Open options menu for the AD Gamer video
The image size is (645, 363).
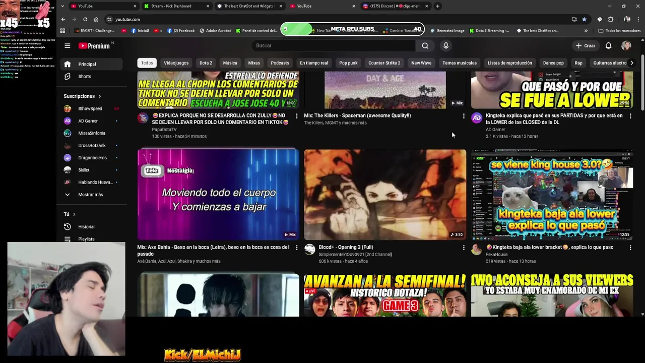630,116
